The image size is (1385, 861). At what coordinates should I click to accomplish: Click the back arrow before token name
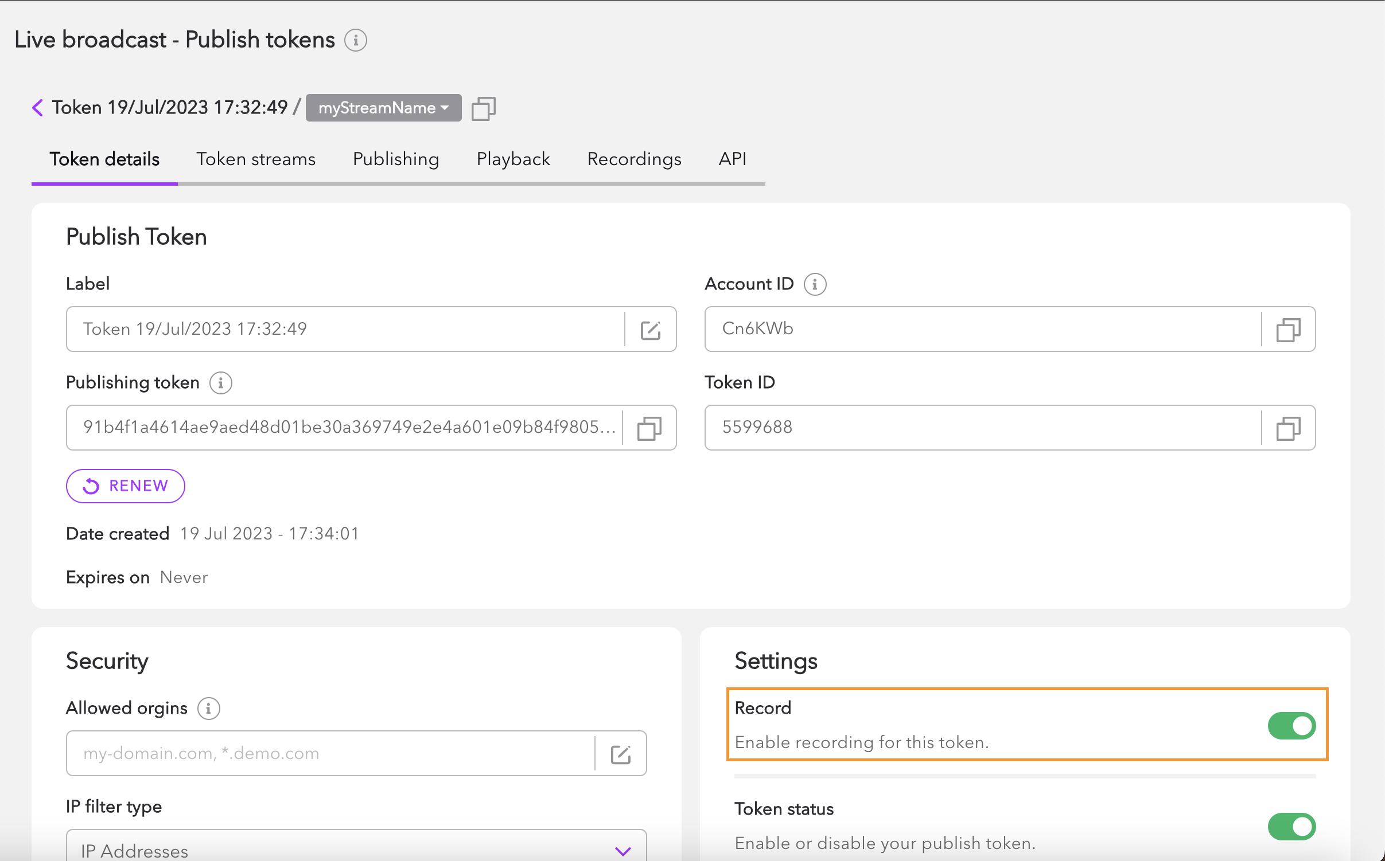(x=37, y=108)
